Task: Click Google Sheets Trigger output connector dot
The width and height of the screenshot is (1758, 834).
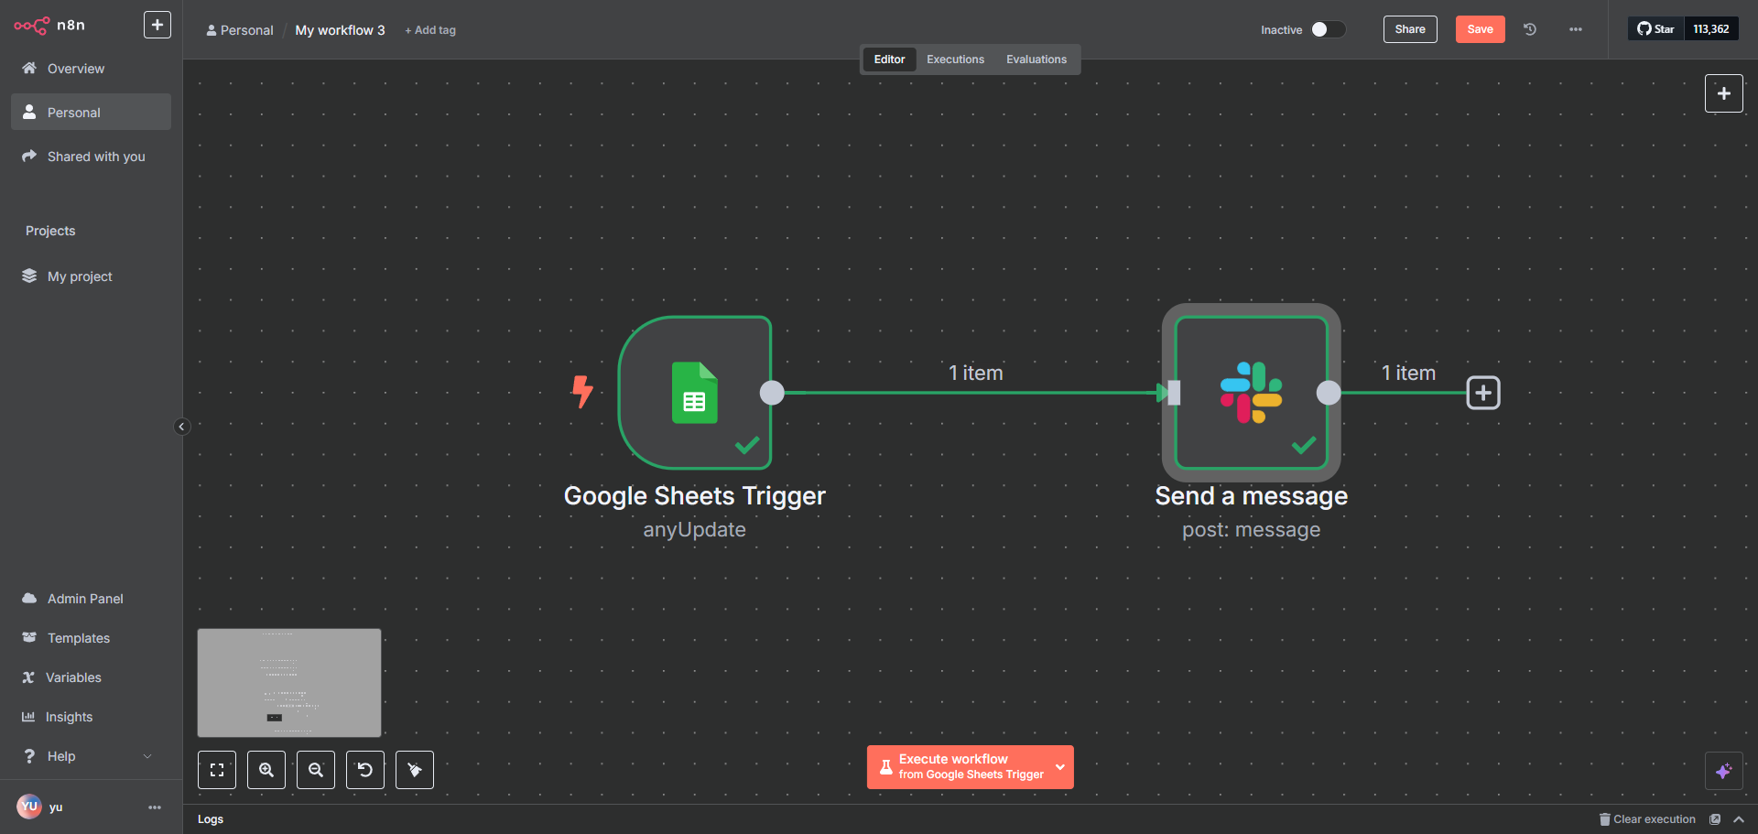Action: point(772,393)
